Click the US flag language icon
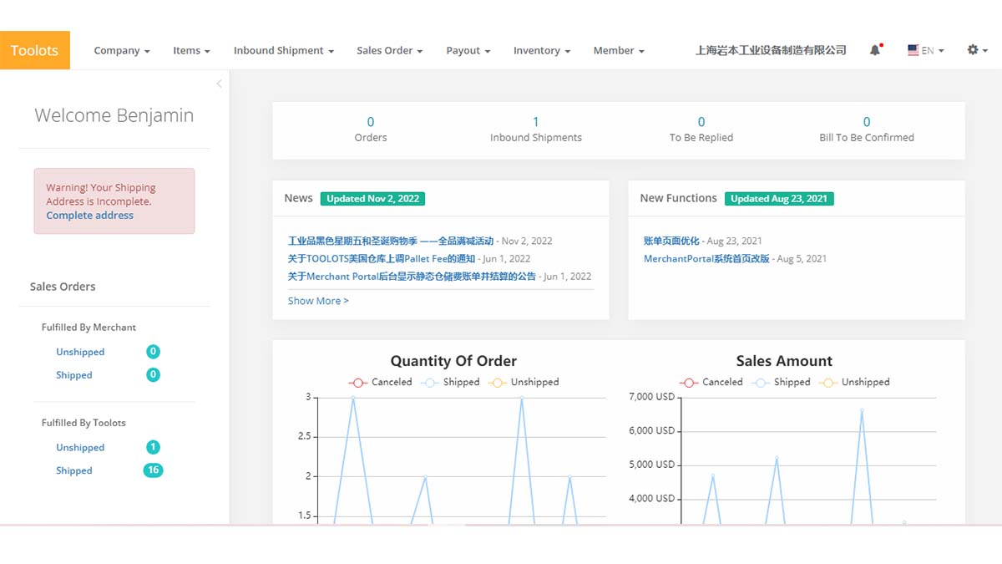1002x564 pixels. 913,50
